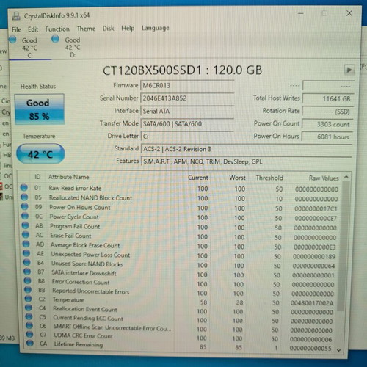Open the Theme menu
The height and width of the screenshot is (367, 367).
pyautogui.click(x=86, y=29)
